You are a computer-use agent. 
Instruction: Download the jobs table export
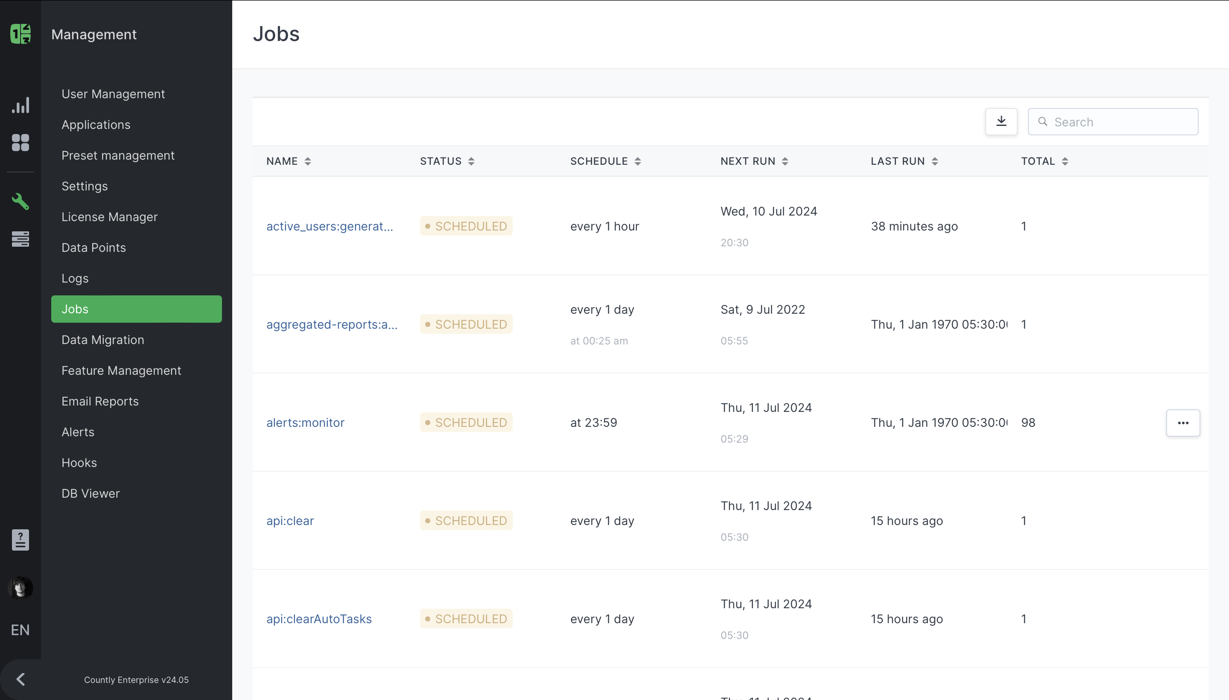pos(1001,122)
